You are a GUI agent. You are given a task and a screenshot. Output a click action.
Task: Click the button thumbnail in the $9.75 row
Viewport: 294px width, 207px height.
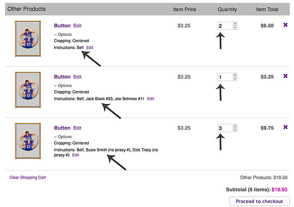[28, 141]
